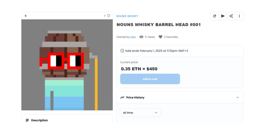The height and width of the screenshot is (130, 264).
Task: Click the Ethereum chain icon above the image
Action: (25, 16)
